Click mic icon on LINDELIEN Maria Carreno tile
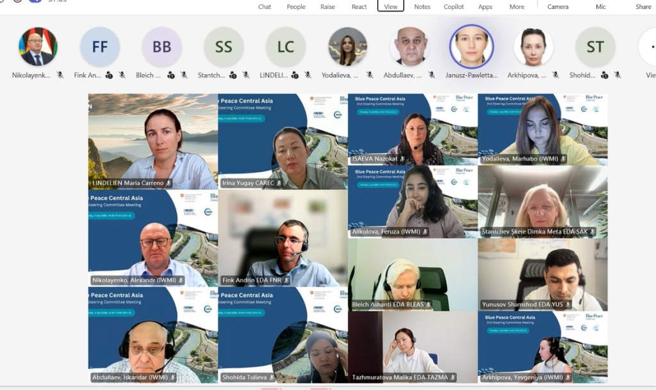656x390 pixels. point(168,183)
